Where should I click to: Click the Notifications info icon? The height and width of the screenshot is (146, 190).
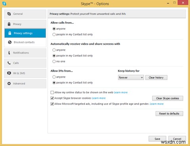tap(9, 53)
